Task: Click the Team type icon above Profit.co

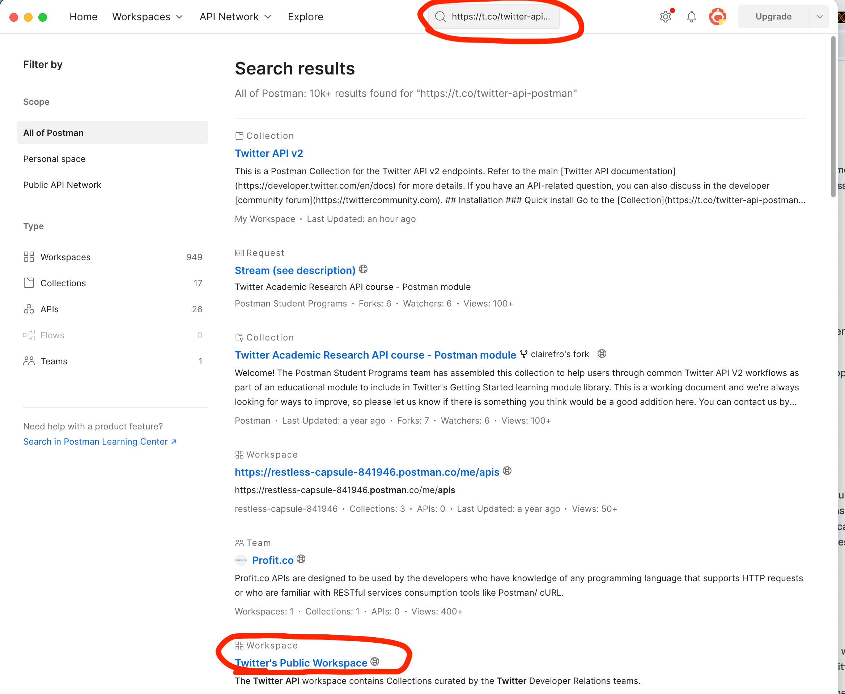Action: (239, 543)
